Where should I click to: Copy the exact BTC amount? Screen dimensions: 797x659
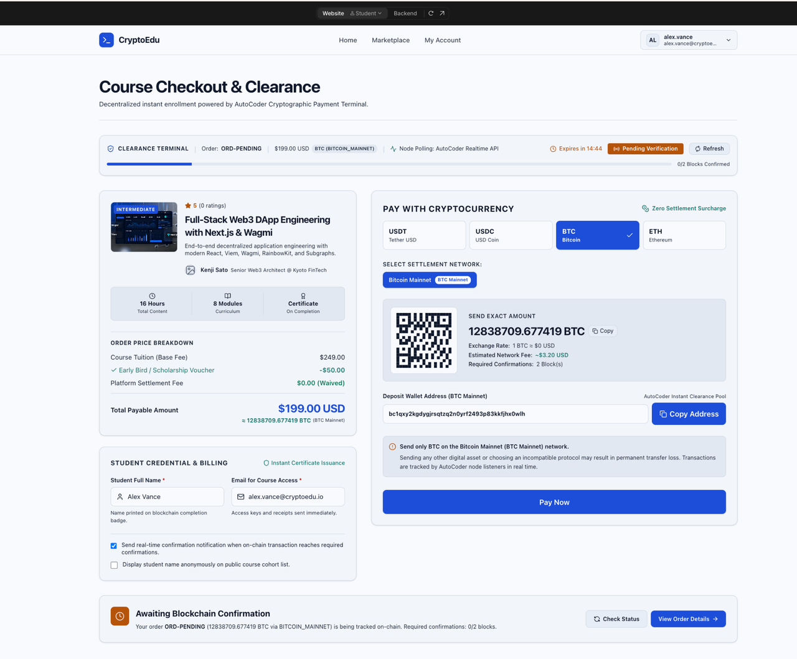[x=603, y=331]
